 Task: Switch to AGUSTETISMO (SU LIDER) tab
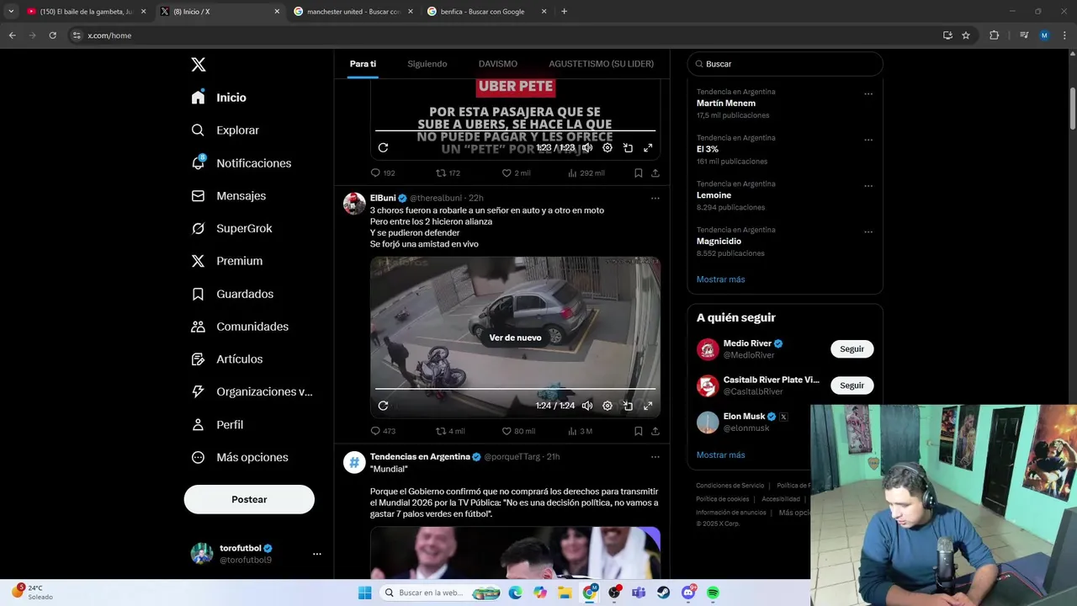tap(601, 64)
